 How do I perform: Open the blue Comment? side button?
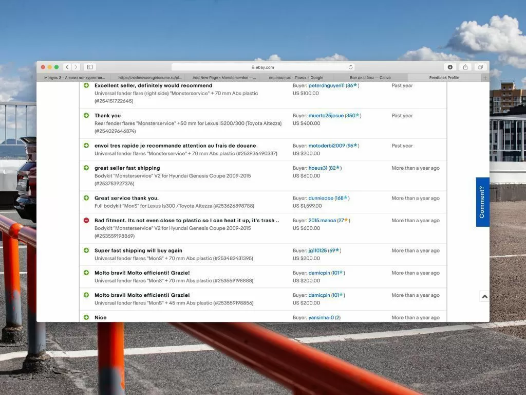click(x=482, y=202)
